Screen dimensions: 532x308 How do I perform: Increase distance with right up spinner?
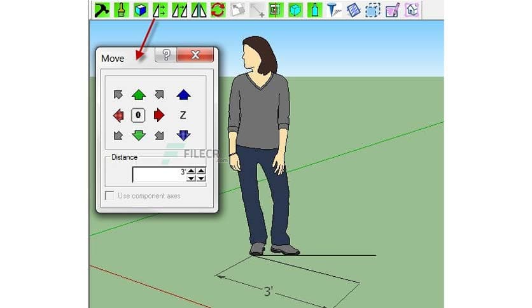pyautogui.click(x=201, y=171)
